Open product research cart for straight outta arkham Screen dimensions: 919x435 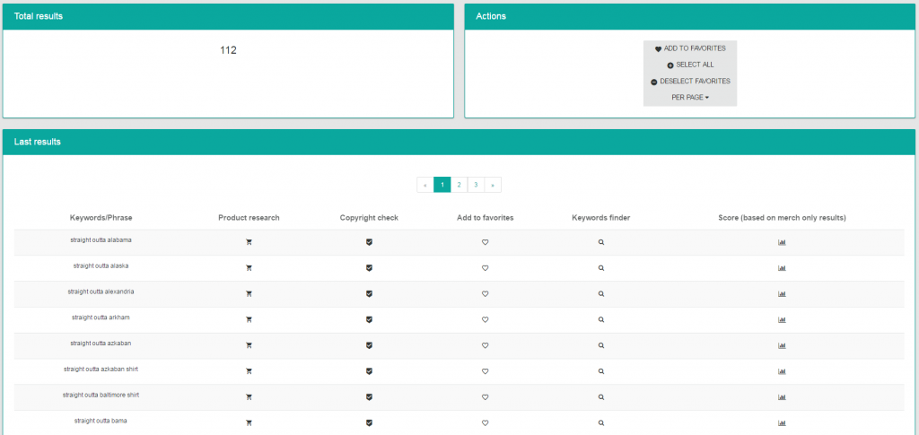tap(249, 319)
